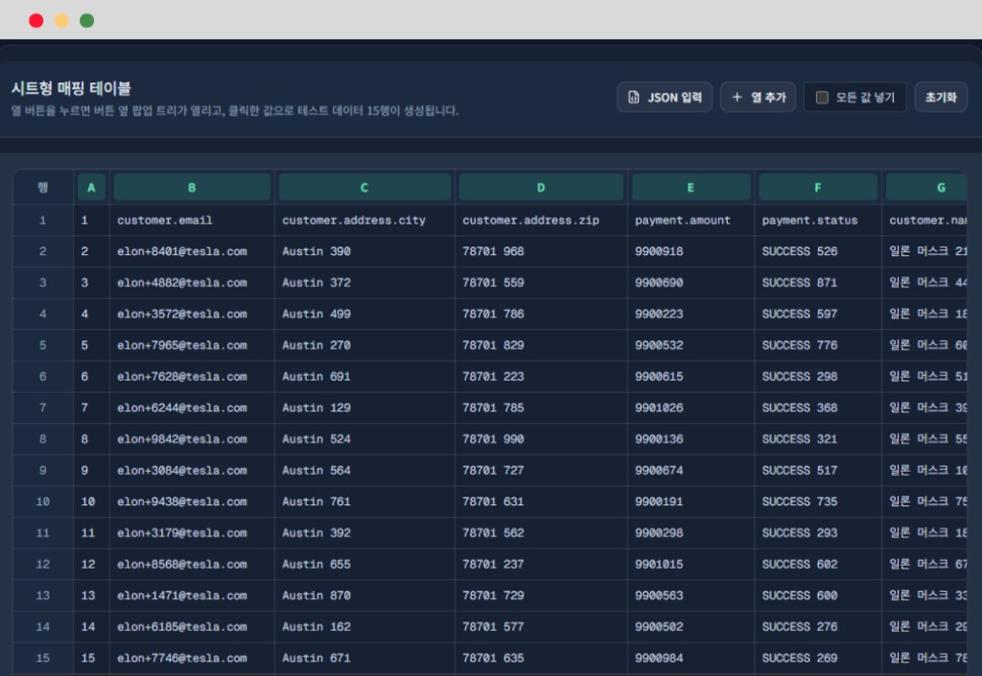Minimize the window with yellow button
The width and height of the screenshot is (982, 676).
(x=61, y=21)
